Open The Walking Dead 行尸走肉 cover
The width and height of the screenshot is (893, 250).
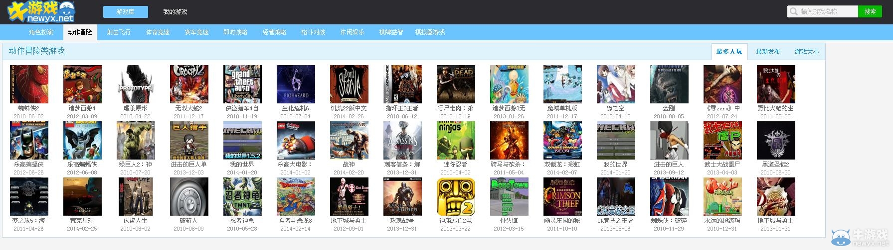pos(456,84)
